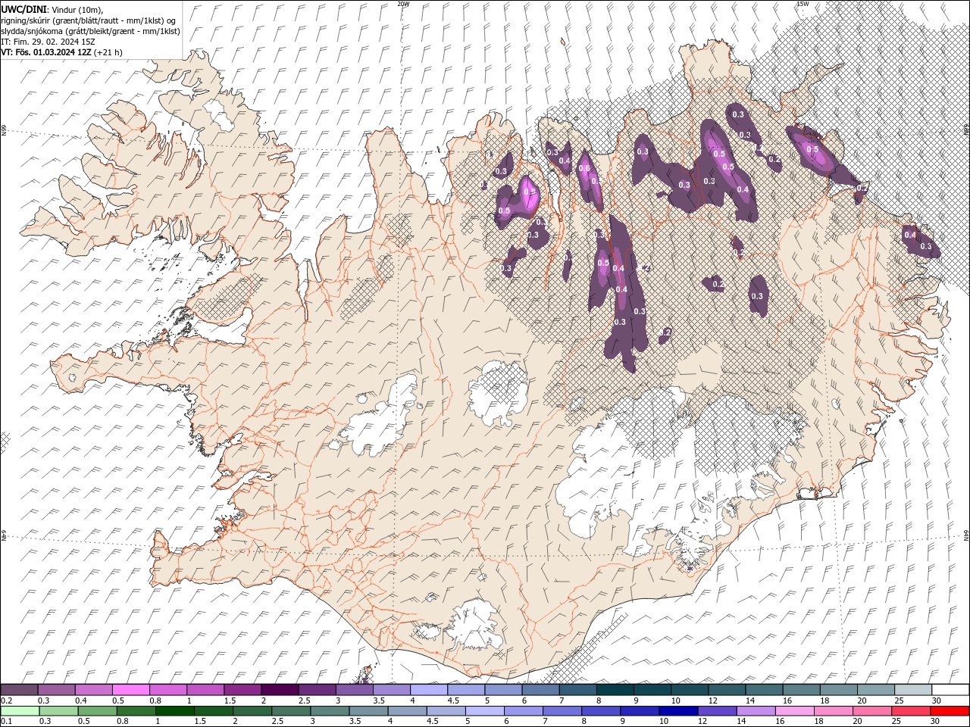The width and height of the screenshot is (970, 727).
Task: Select the lower legend swatch between 2.5 and 3
Action: pyautogui.click(x=291, y=711)
